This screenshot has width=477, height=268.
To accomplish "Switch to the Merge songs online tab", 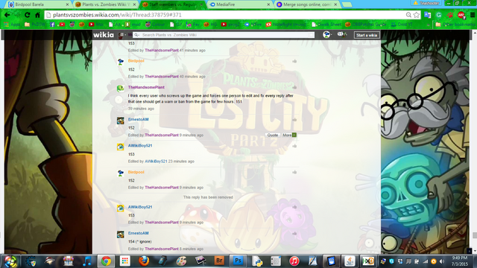I will point(306,4).
